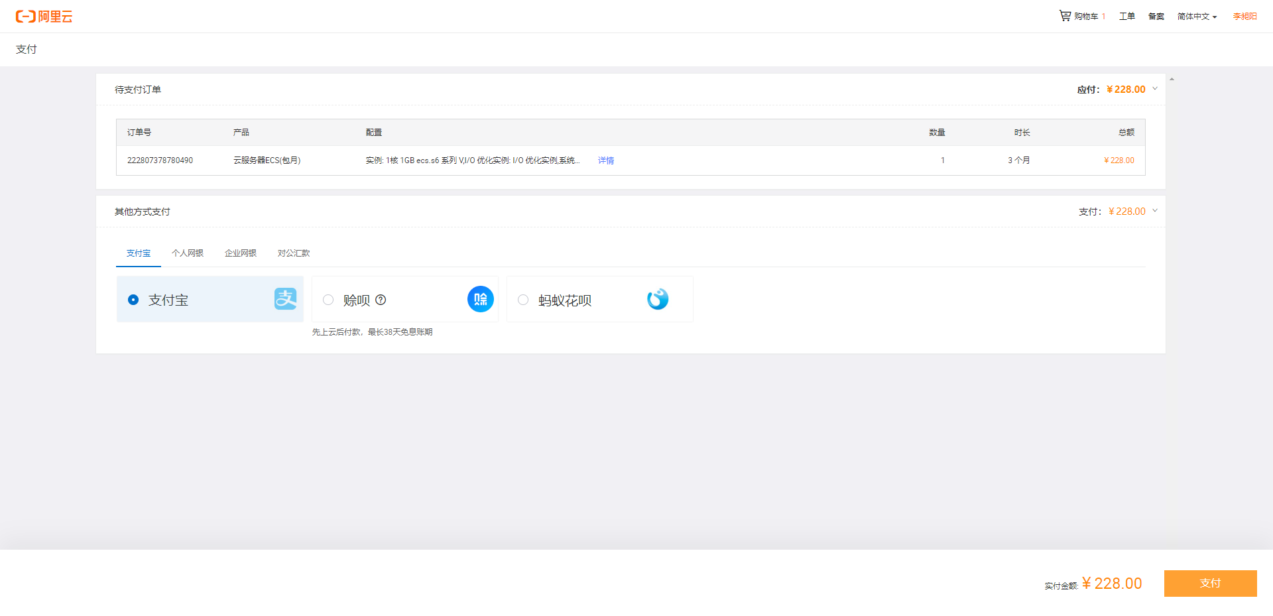The height and width of the screenshot is (616, 1273).
Task: Click the 实付金额 ¥228.00 amount
Action: (1112, 584)
